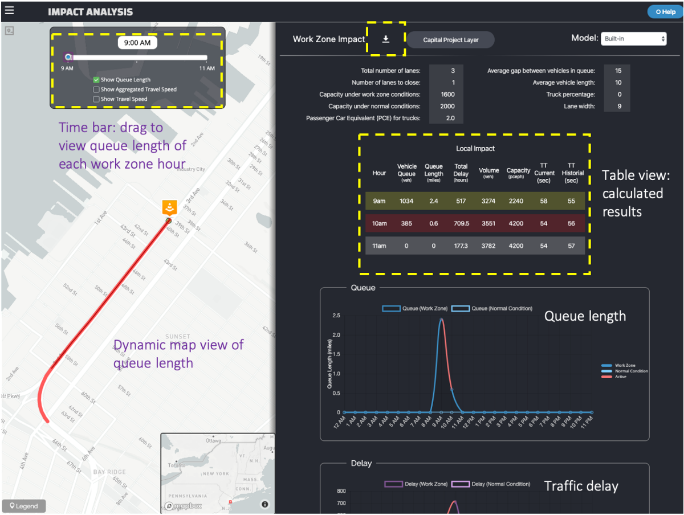684x515 pixels.
Task: Select the 9am row in Local Impact
Action: pyautogui.click(x=475, y=201)
